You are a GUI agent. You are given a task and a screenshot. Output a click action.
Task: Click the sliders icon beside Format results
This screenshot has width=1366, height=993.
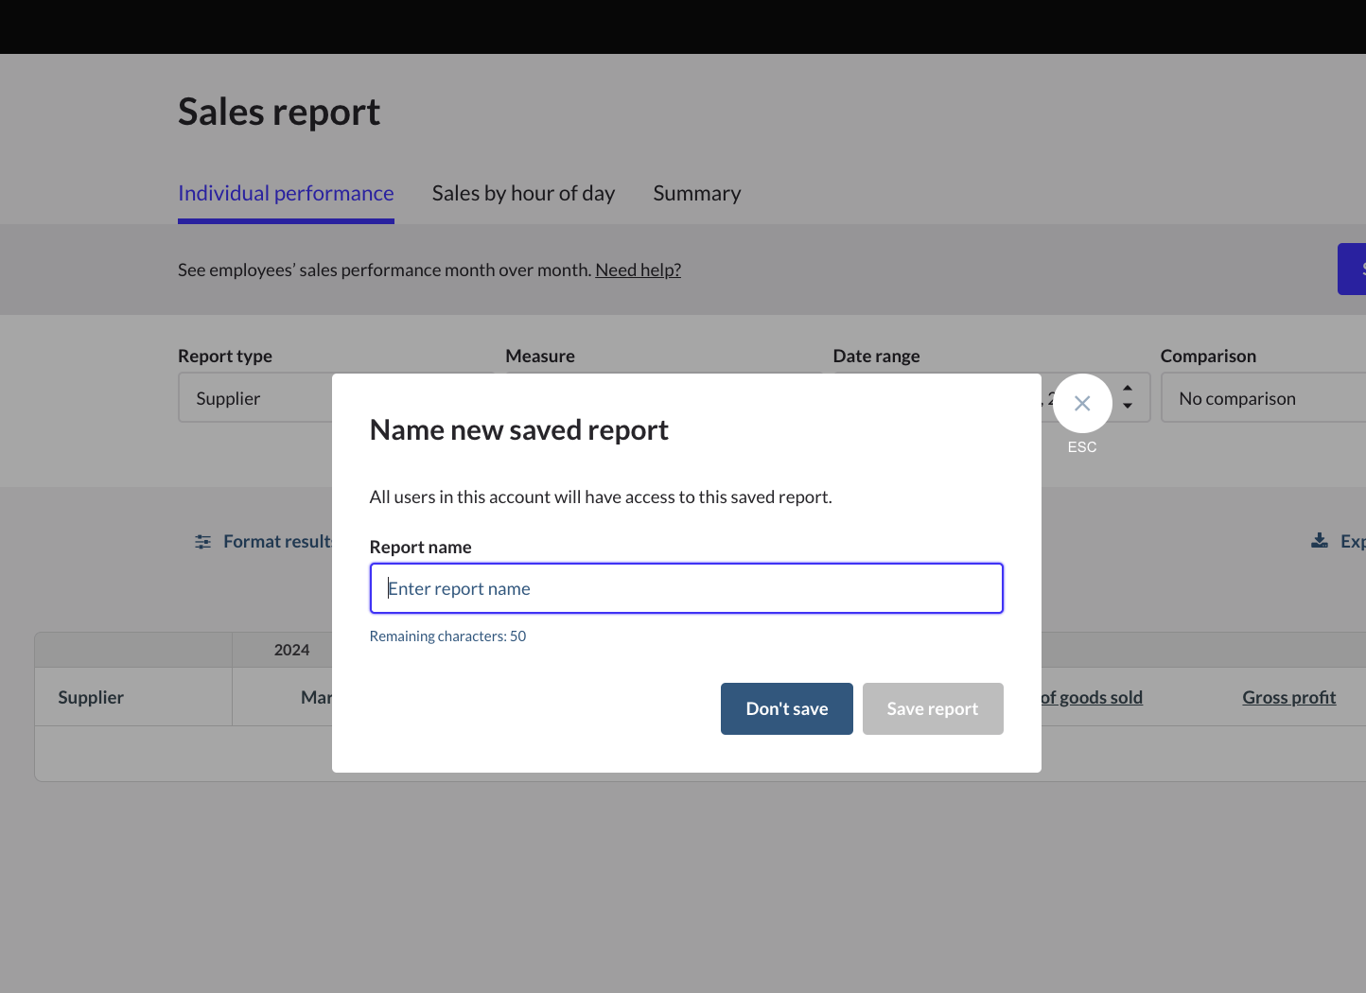pyautogui.click(x=202, y=542)
